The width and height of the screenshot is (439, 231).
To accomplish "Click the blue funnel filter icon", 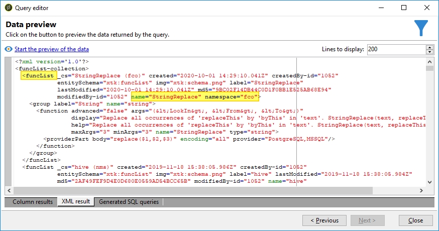I will click(x=421, y=28).
